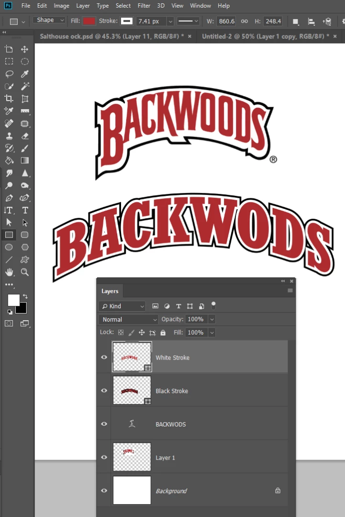Select the Direct Selection tool

[25, 223]
